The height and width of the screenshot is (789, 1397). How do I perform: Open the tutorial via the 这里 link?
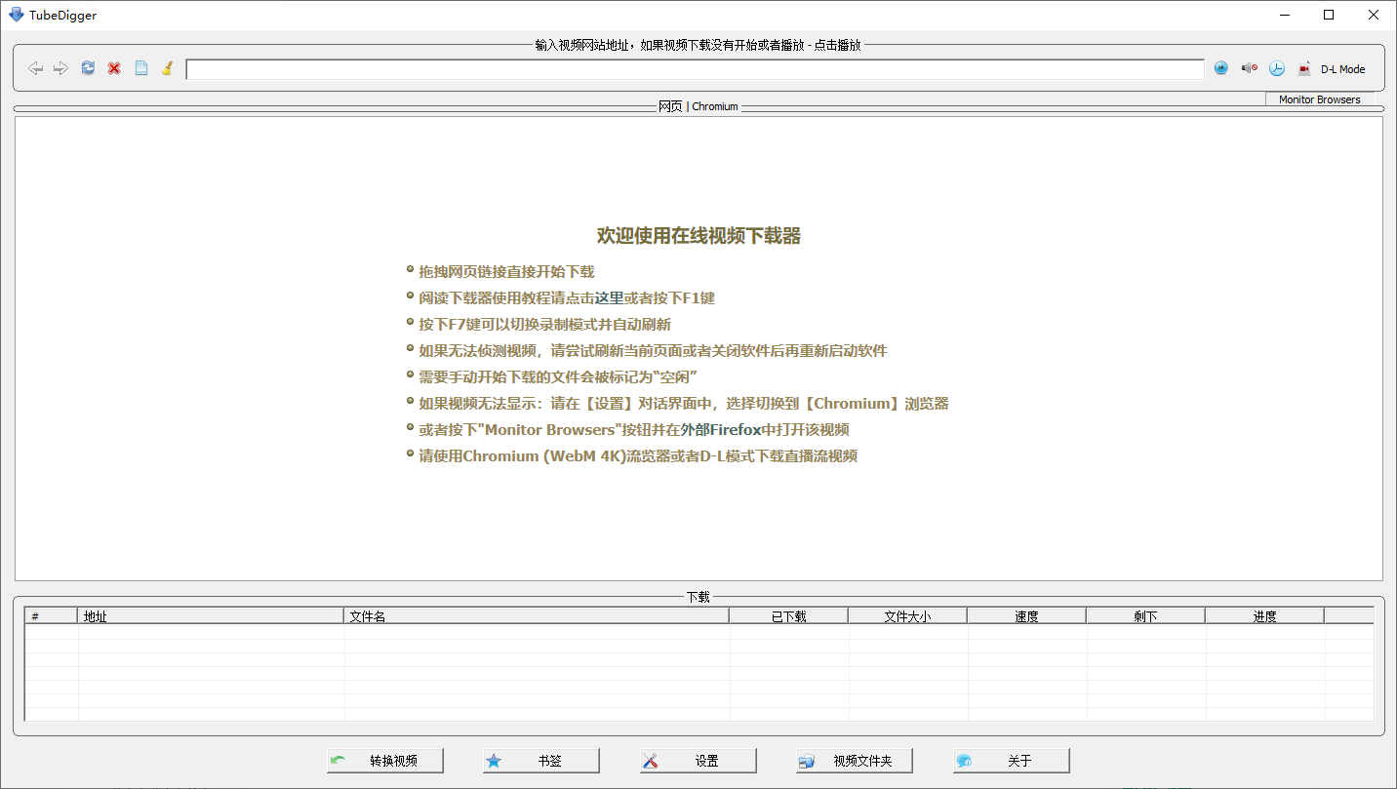tap(607, 297)
